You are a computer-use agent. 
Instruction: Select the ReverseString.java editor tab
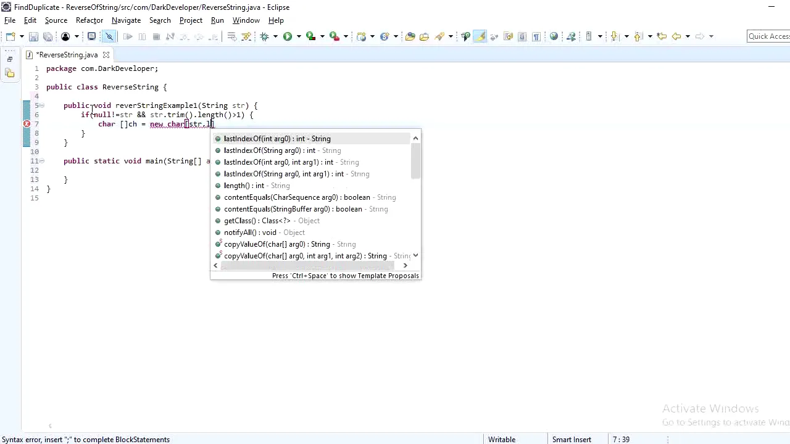click(67, 55)
